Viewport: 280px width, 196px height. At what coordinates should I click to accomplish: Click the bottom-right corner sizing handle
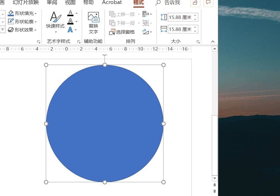(164, 182)
